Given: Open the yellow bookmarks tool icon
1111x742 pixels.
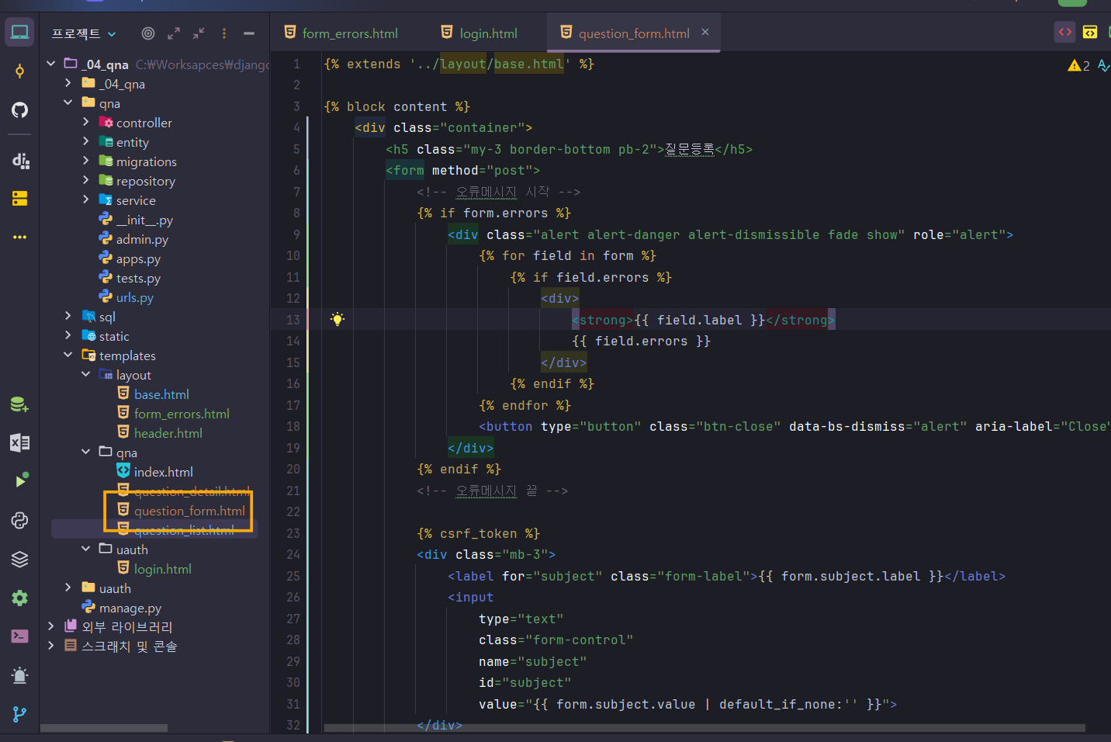Looking at the screenshot, I should coord(20,199).
